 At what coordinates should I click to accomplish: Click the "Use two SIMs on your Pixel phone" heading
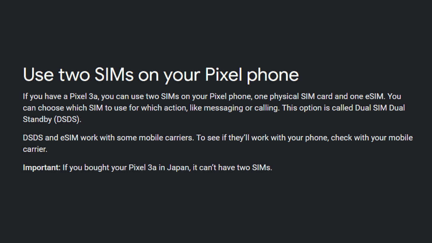click(x=161, y=75)
